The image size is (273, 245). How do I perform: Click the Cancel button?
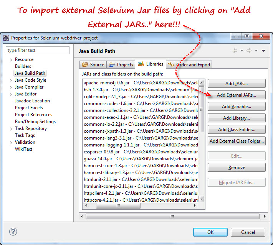248,232
